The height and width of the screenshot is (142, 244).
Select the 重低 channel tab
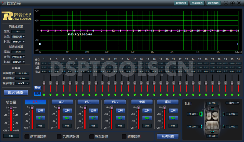pyautogui.click(x=168, y=102)
